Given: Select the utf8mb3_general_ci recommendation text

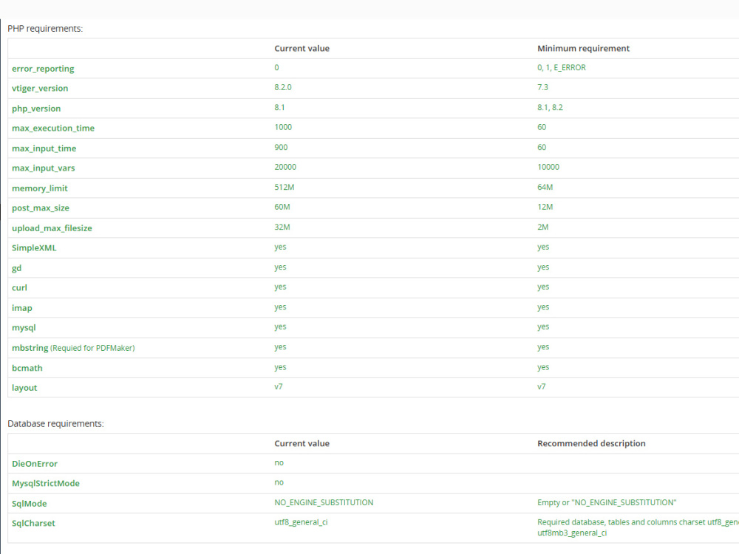Looking at the screenshot, I should point(572,533).
